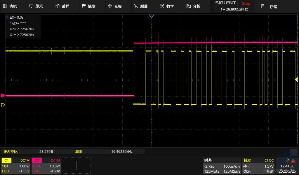The width and height of the screenshot is (299, 175).
Task: Open the 触发 trigger flag menu
Action: pos(89,6)
